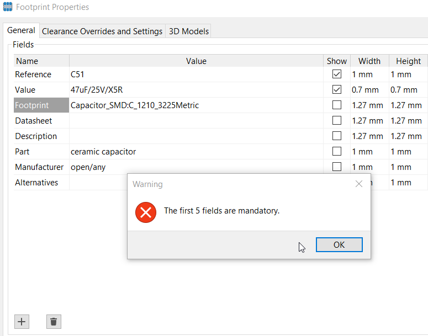Click OK in the Warning dialog
The height and width of the screenshot is (336, 428).
339,244
